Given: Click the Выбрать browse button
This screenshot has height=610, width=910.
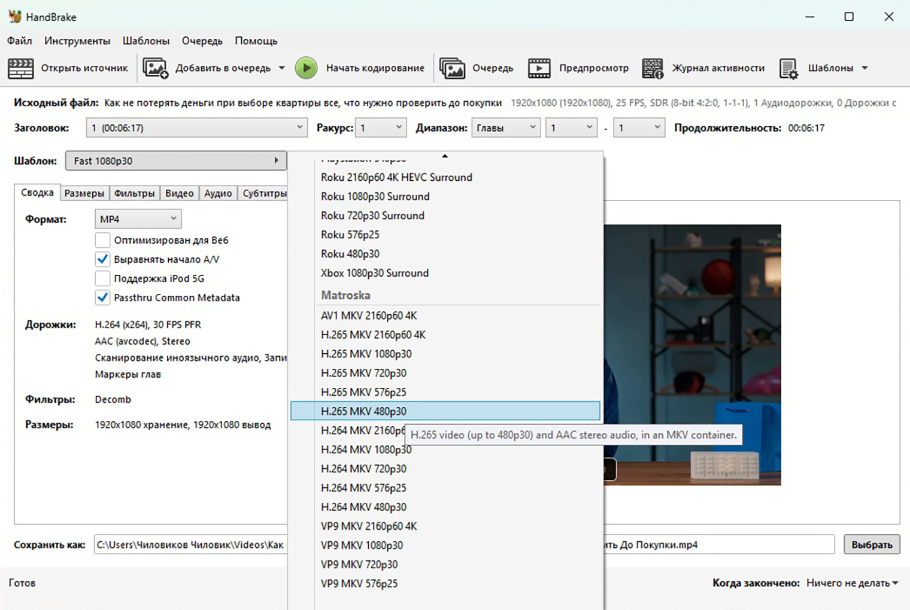Looking at the screenshot, I should click(872, 544).
